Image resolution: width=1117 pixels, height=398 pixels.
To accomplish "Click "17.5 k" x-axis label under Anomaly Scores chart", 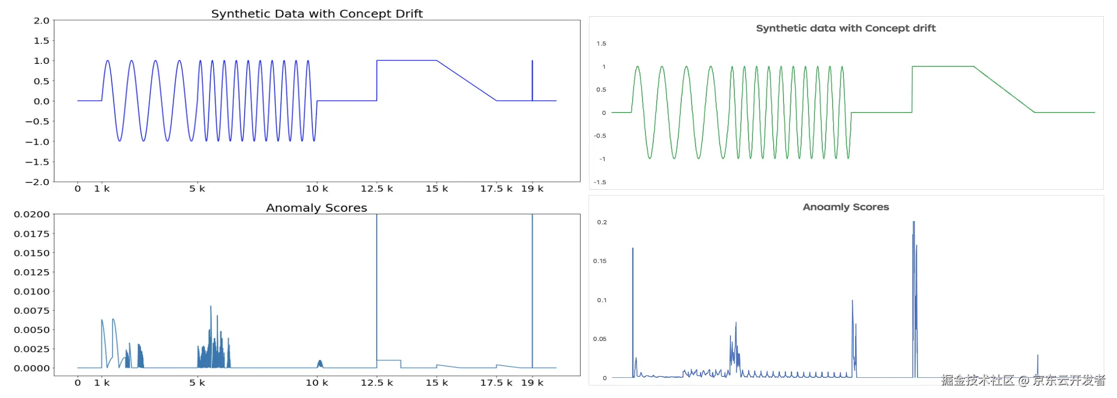I will 496,383.
